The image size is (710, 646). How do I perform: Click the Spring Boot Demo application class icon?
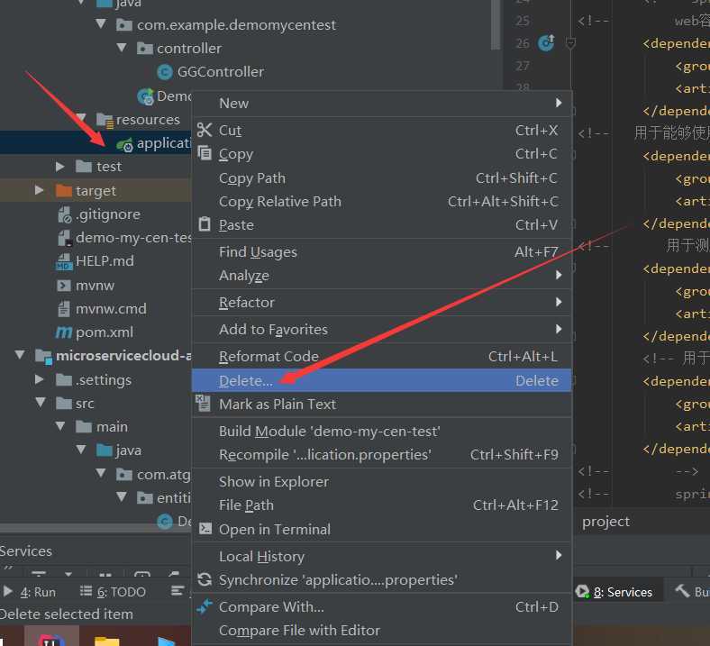click(x=146, y=96)
